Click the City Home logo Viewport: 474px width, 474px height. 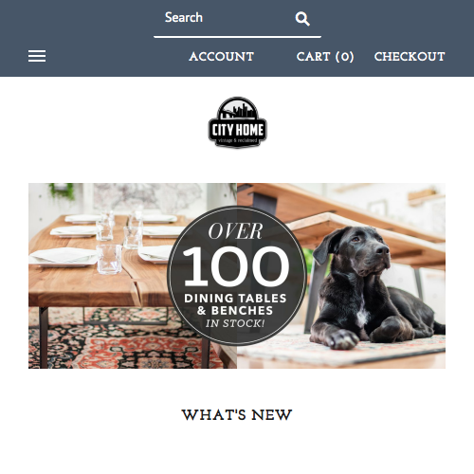tap(238, 122)
